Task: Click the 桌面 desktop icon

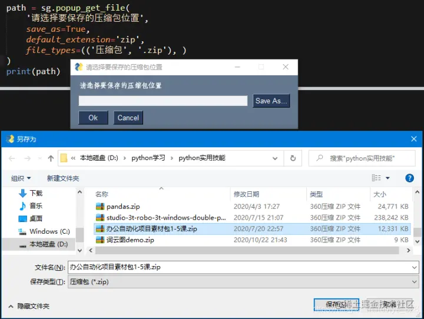Action: [x=23, y=218]
